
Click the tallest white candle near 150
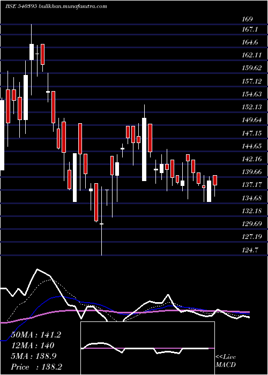[x=144, y=149]
